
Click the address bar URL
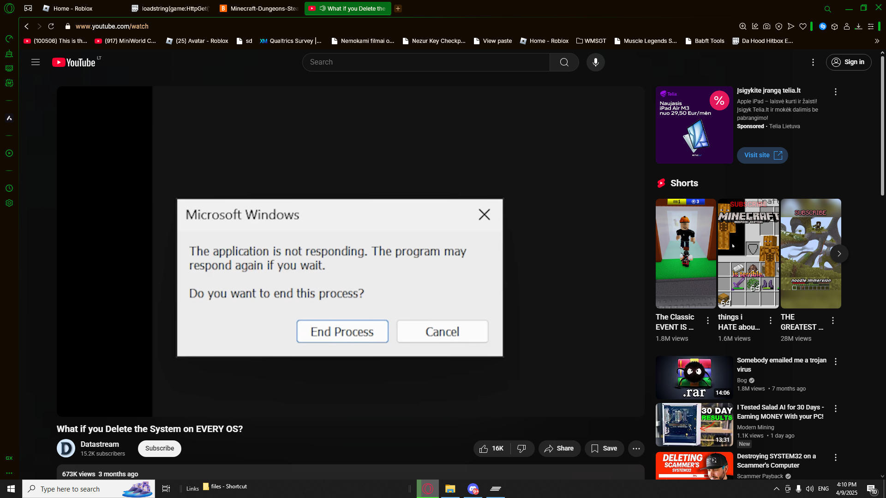[112, 26]
